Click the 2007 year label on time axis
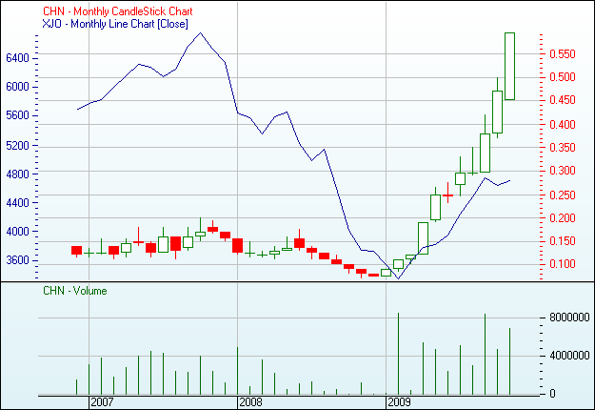The width and height of the screenshot is (595, 410). pos(102,402)
